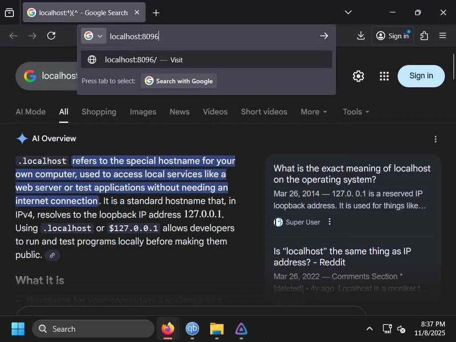Go forward to next page

pyautogui.click(x=32, y=36)
